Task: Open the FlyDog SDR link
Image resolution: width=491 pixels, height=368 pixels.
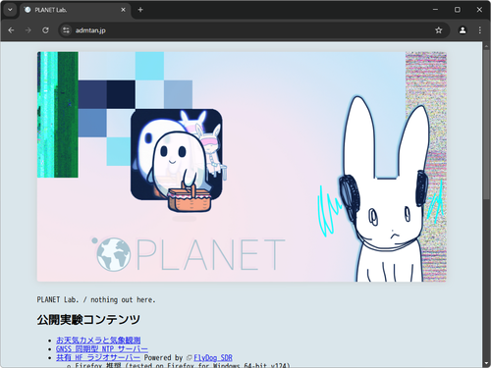Action: coord(213,357)
